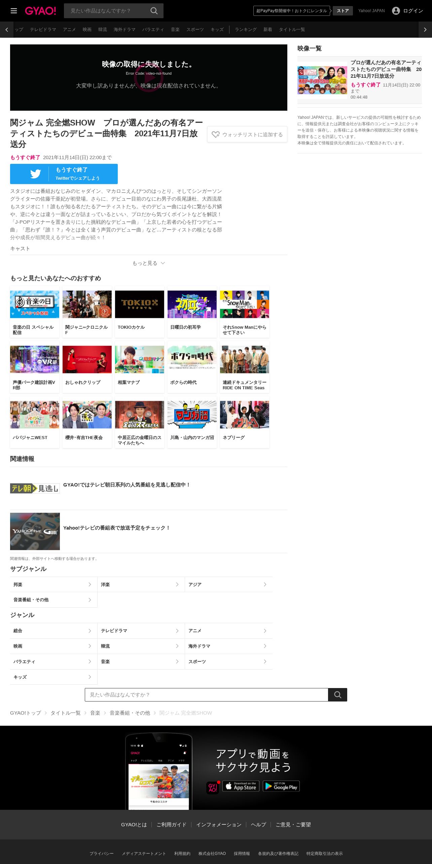This screenshot has width=432, height=864.
Task: Click the Yahoo!テレビ remote thumbnail
Action: [35, 531]
